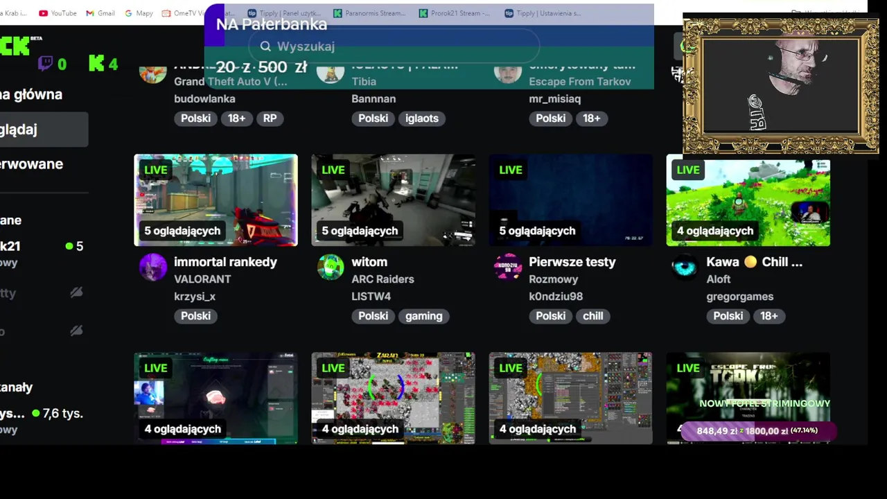Image resolution: width=887 pixels, height=499 pixels.
Task: Click the chill tag under k0ndziu98
Action: (592, 316)
